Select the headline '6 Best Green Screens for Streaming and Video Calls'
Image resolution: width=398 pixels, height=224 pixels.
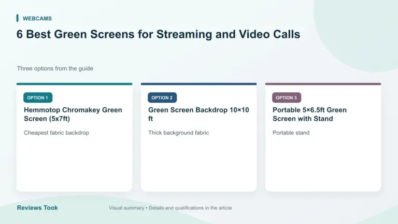(x=158, y=34)
